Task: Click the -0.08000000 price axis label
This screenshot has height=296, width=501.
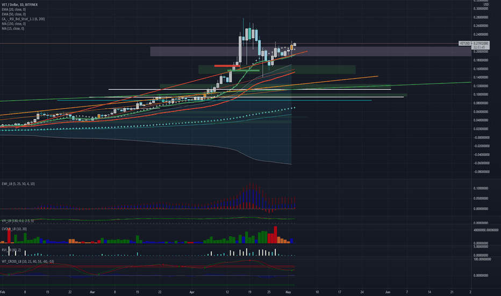Action: pyautogui.click(x=481, y=172)
